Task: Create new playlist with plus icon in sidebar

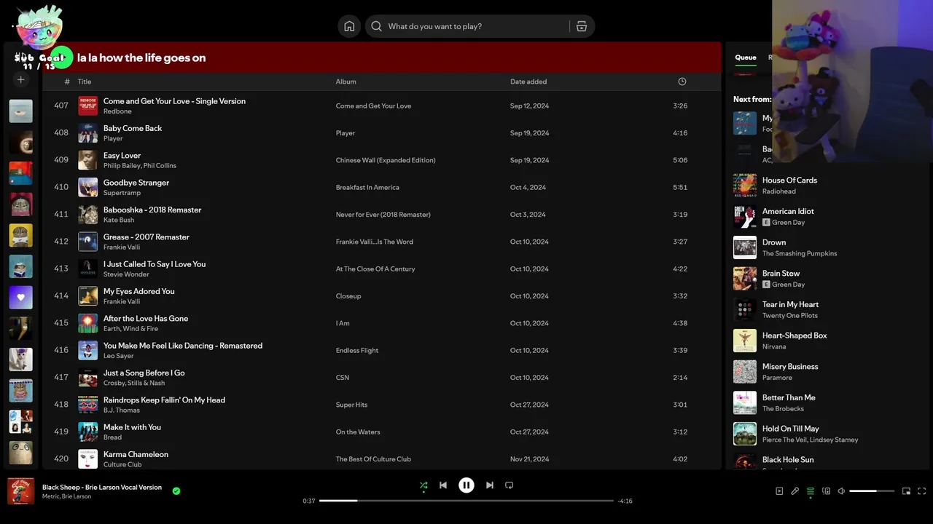Action: (x=20, y=79)
